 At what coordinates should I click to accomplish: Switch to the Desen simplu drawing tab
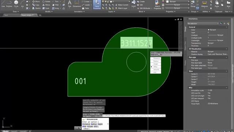point(29,15)
